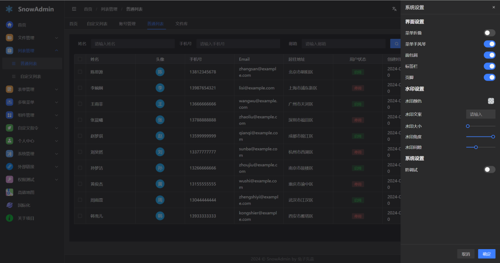Open 国际化 via its planet icon
Viewport: 500px width, 263px height.
pyautogui.click(x=9, y=205)
